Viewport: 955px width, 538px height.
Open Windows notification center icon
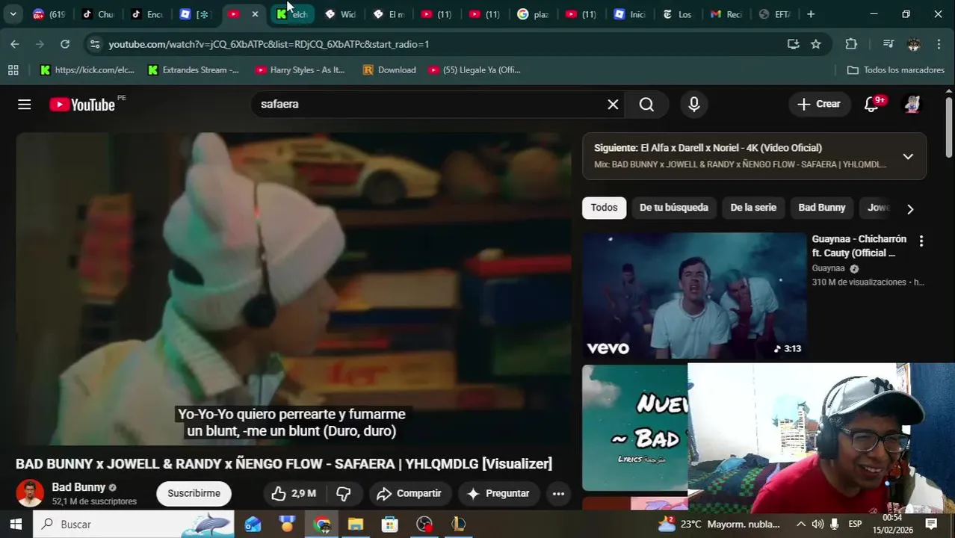pyautogui.click(x=931, y=524)
